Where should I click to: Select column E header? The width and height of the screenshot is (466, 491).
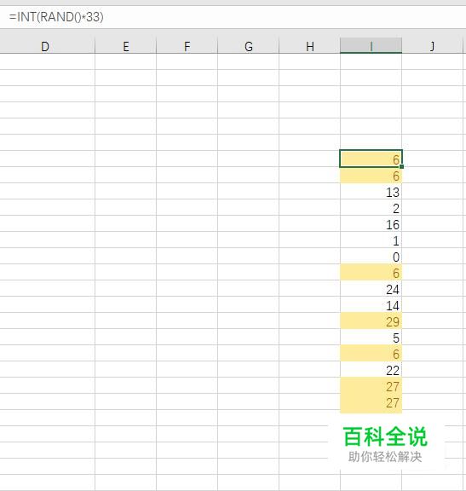pos(125,46)
